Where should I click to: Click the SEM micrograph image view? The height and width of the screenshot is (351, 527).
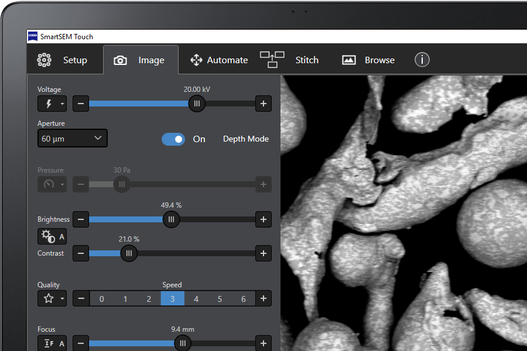coord(403,213)
